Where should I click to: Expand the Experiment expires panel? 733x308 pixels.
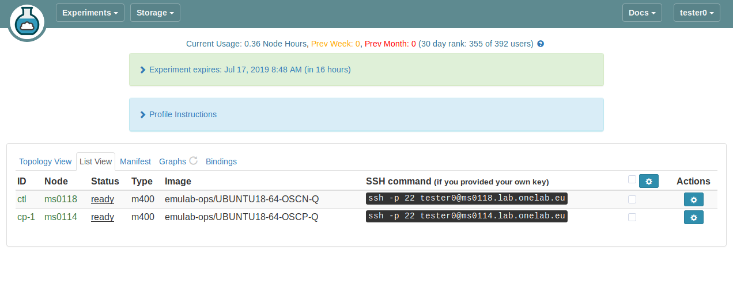(x=250, y=70)
